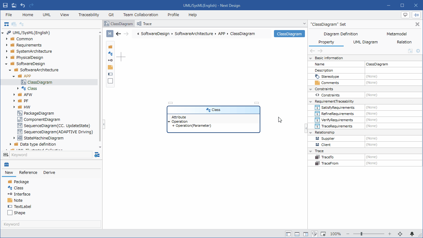Viewport: 423px width, 238px height.
Task: Expand the StateMachineDiagram tree node
Action: point(14,138)
